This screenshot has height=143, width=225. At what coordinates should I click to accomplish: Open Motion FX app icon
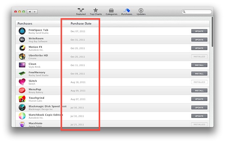click(22, 48)
